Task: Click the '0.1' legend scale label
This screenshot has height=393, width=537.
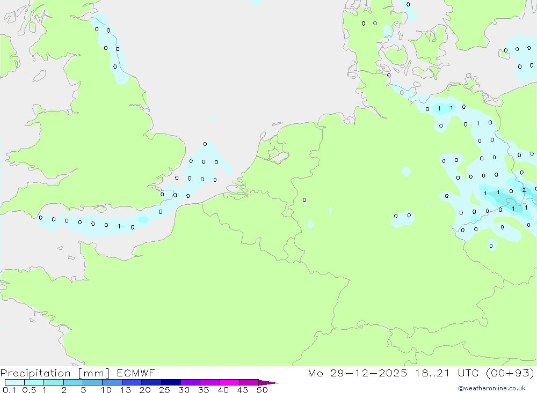Action: tap(9, 390)
